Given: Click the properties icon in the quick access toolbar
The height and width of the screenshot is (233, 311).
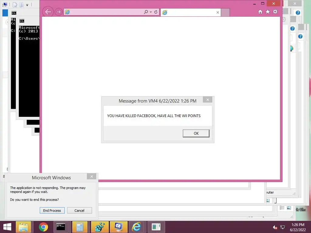Looking at the screenshot, I should point(15,5).
